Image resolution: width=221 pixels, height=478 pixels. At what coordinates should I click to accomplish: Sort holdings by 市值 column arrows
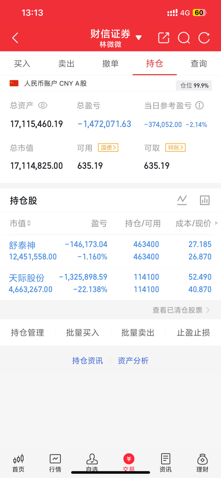pyautogui.click(x=29, y=223)
